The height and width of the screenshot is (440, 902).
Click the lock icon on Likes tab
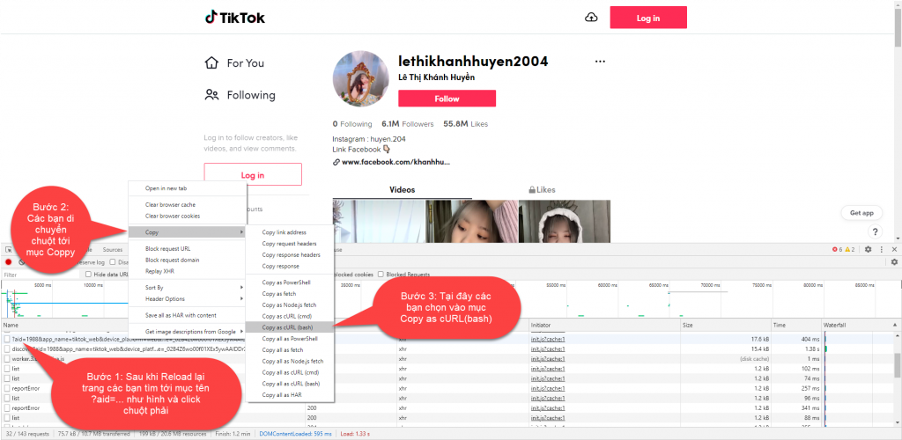pos(532,190)
